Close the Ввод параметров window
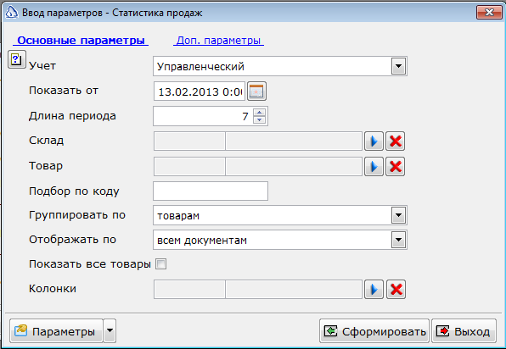This screenshot has width=506, height=349. pos(489,13)
